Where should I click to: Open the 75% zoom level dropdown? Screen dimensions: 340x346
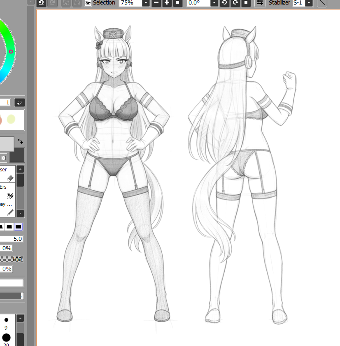point(146,3)
